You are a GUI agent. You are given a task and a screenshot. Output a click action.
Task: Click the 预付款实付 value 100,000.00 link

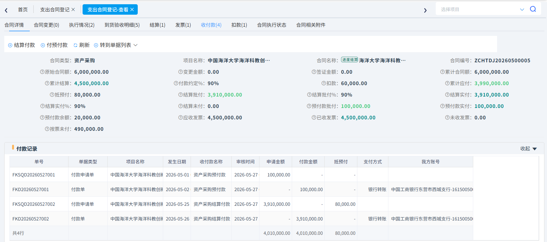coord(489,106)
